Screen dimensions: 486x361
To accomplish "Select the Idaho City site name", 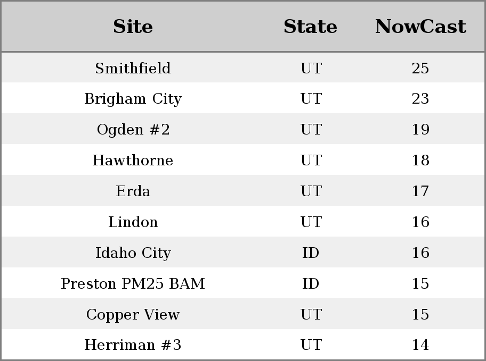I will [133, 253].
